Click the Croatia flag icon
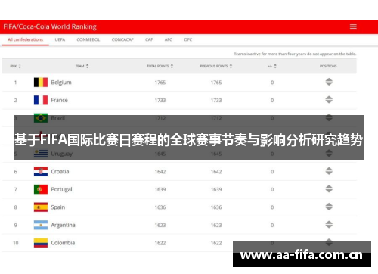 coord(41,172)
